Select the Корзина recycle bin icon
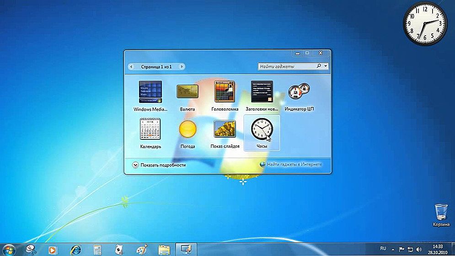 tap(441, 215)
